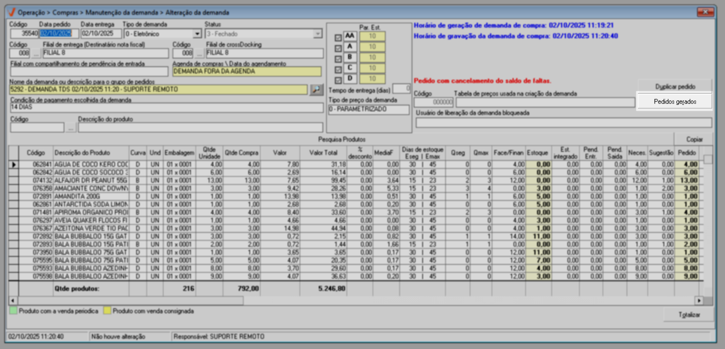
Task: Click the Nome da demanda field
Action: [x=158, y=89]
